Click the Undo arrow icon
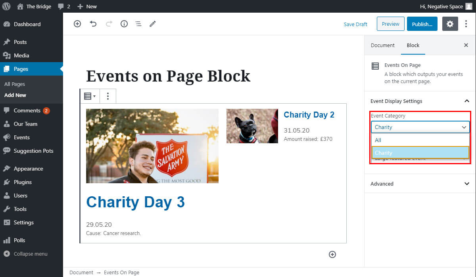 (x=93, y=24)
